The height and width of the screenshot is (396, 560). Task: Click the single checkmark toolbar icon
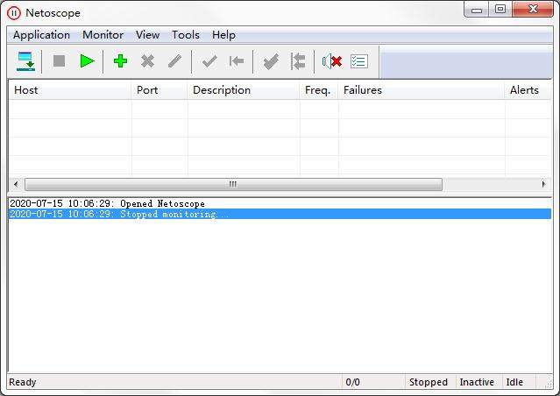[209, 61]
